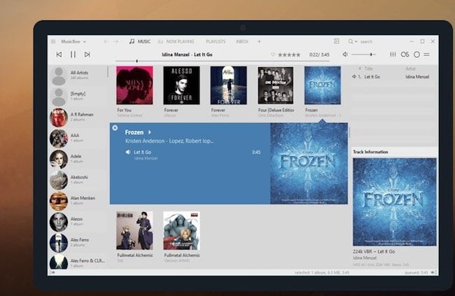
Task: Open search options magnifier dropdown
Action: click(353, 41)
